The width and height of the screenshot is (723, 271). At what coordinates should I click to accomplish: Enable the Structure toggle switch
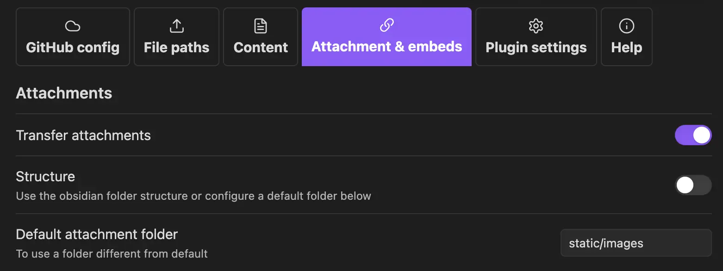tap(693, 185)
